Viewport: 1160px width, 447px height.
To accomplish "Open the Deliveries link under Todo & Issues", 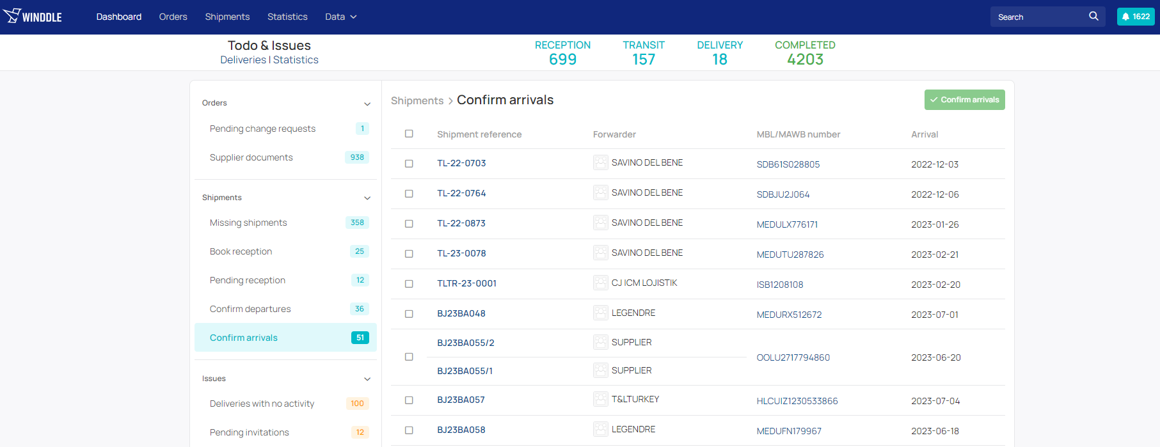I will coord(243,59).
